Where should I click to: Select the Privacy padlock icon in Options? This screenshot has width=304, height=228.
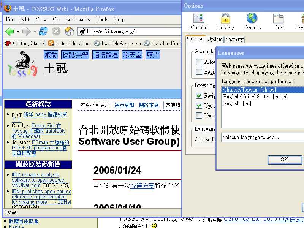pos(225,22)
